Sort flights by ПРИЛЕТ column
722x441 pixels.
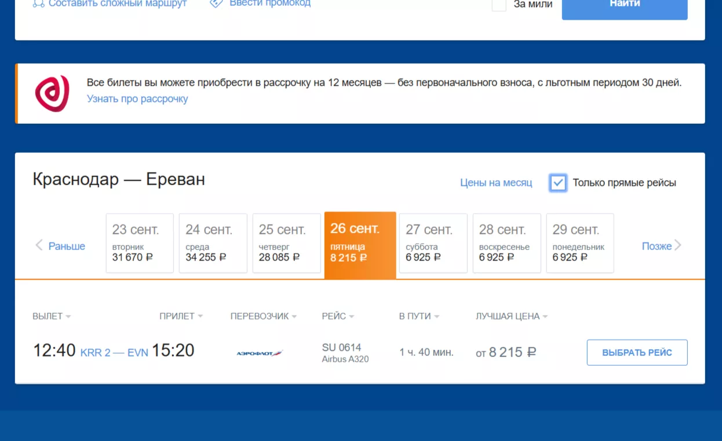point(181,316)
